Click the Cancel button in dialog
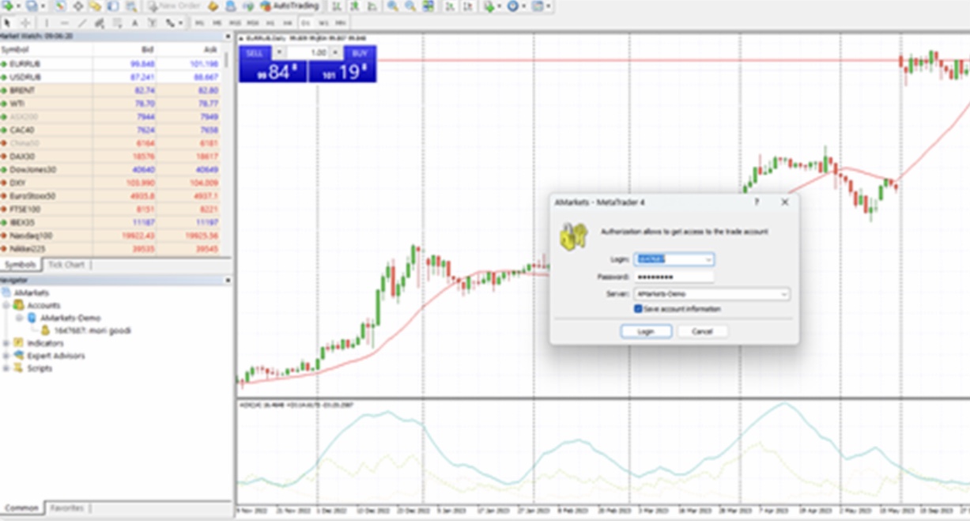970x521 pixels. click(x=702, y=331)
